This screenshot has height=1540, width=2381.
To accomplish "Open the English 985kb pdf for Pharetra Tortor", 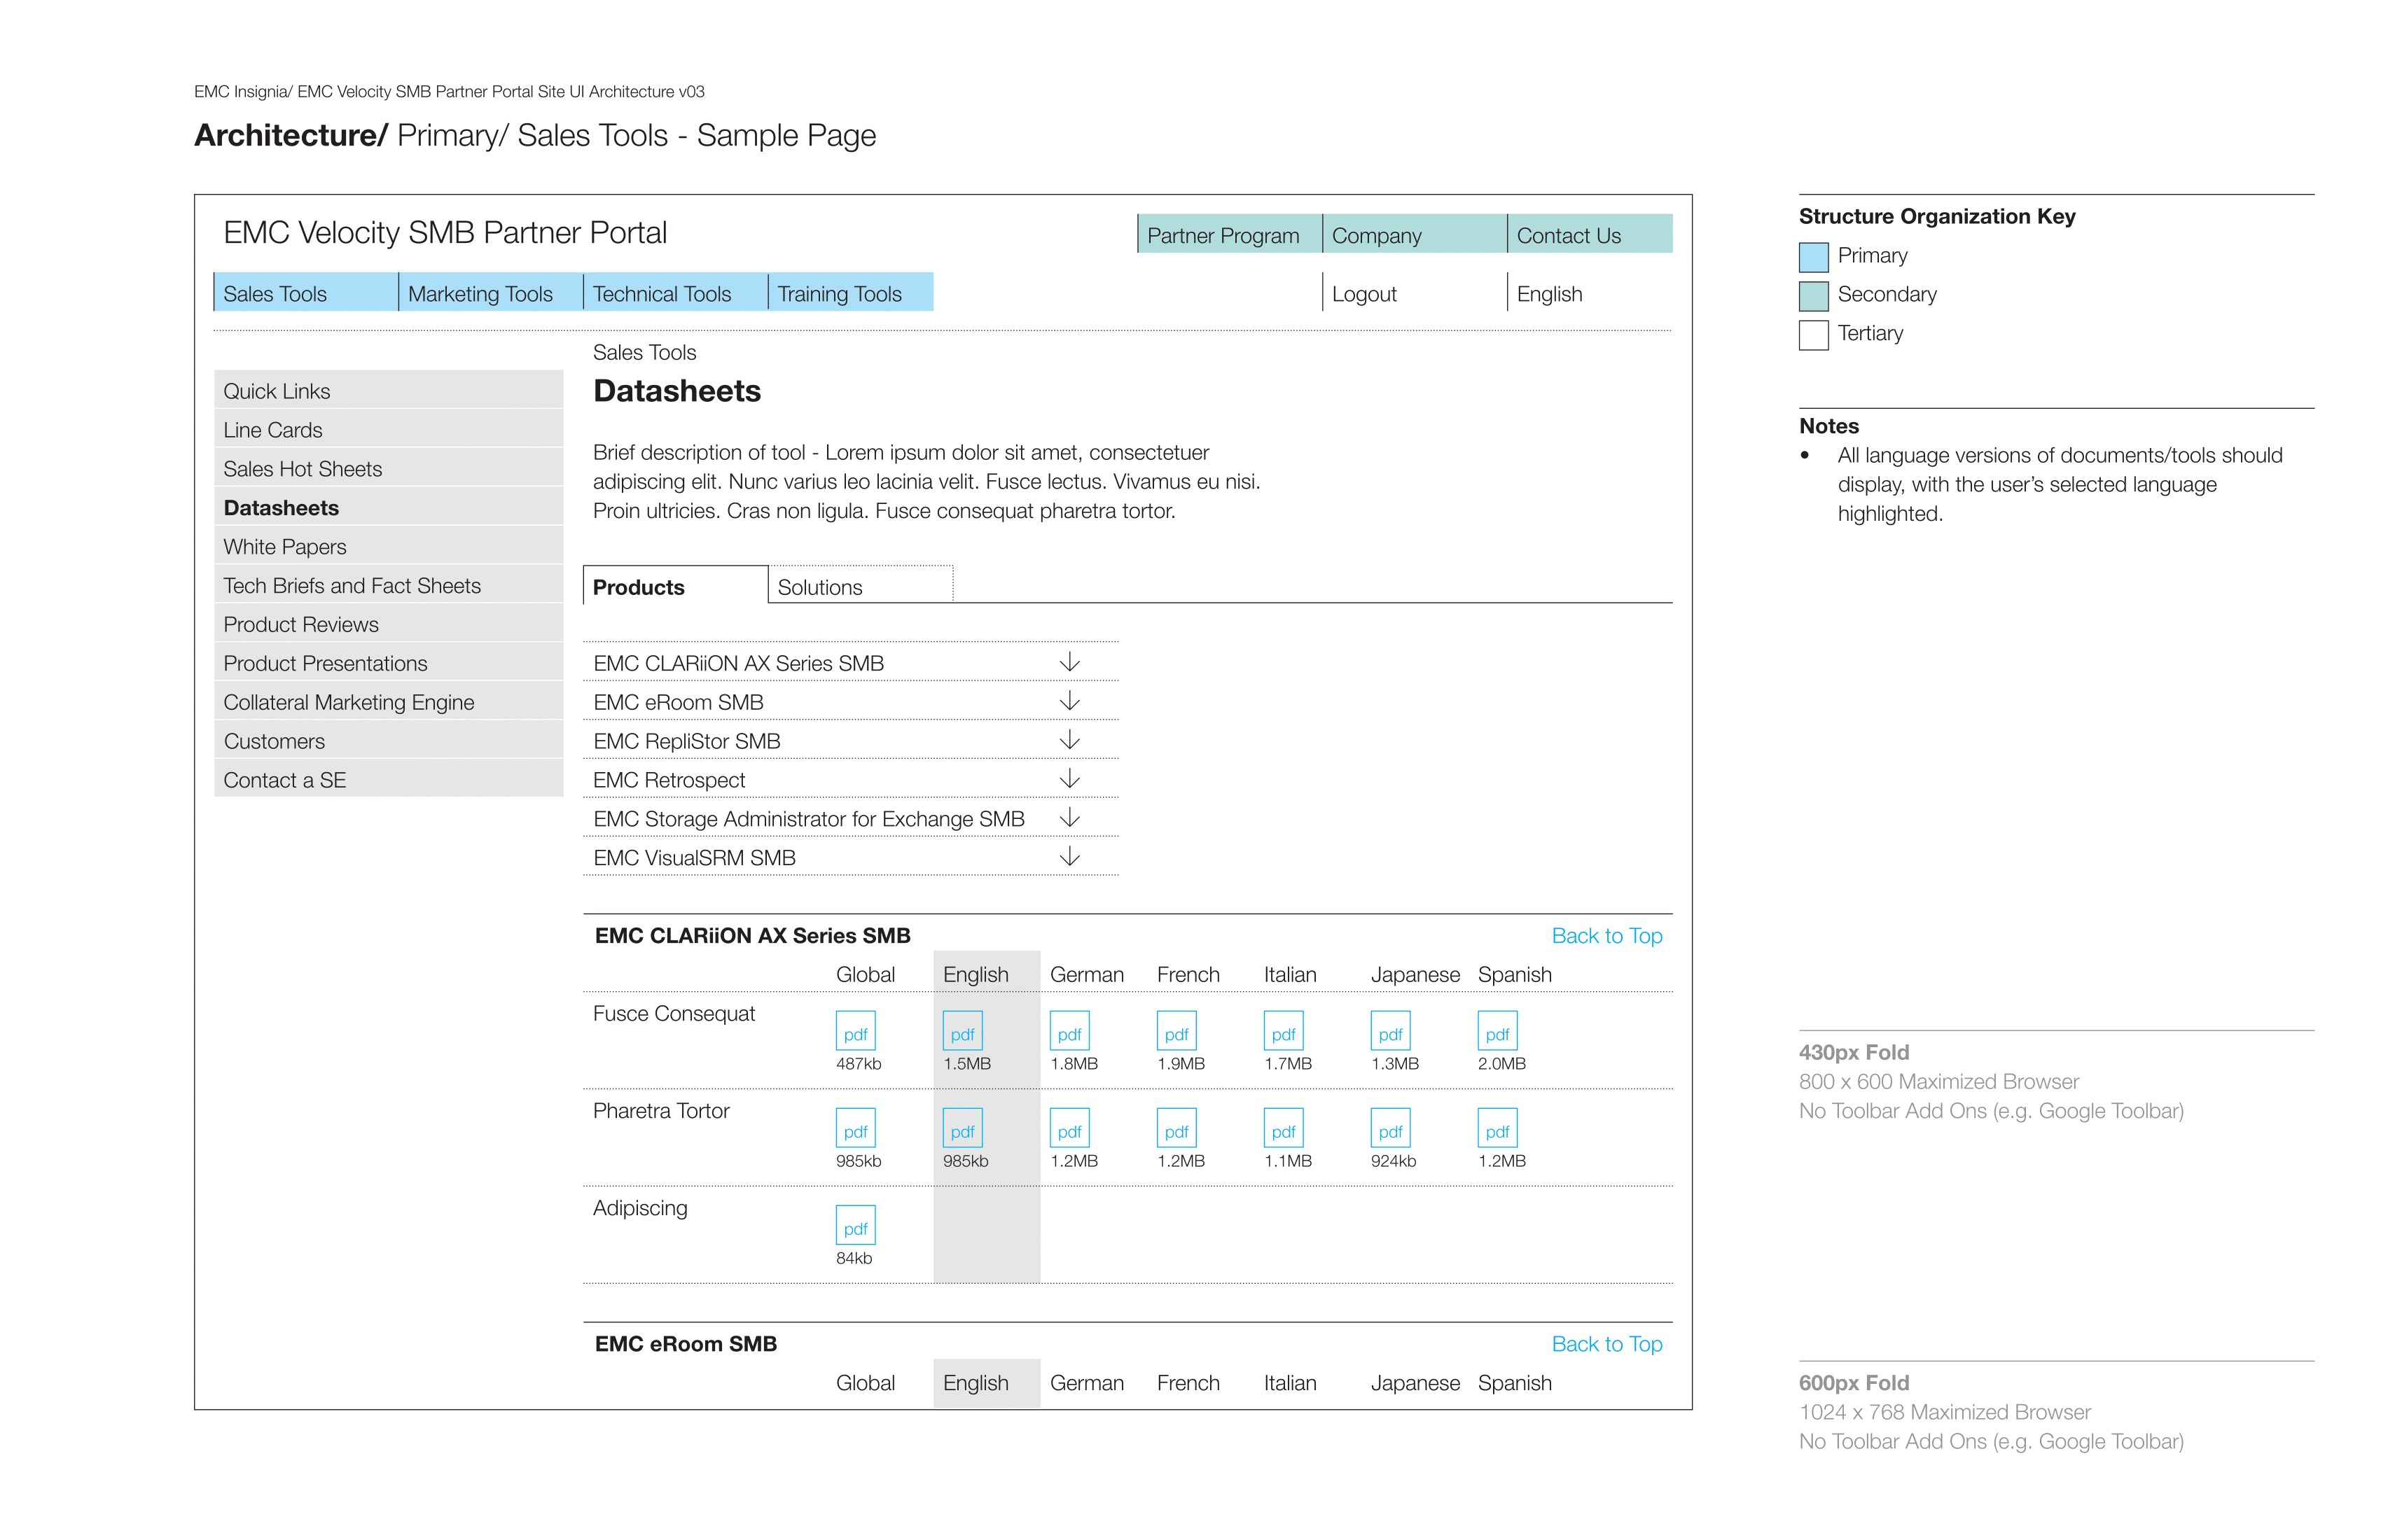I will coord(962,1128).
